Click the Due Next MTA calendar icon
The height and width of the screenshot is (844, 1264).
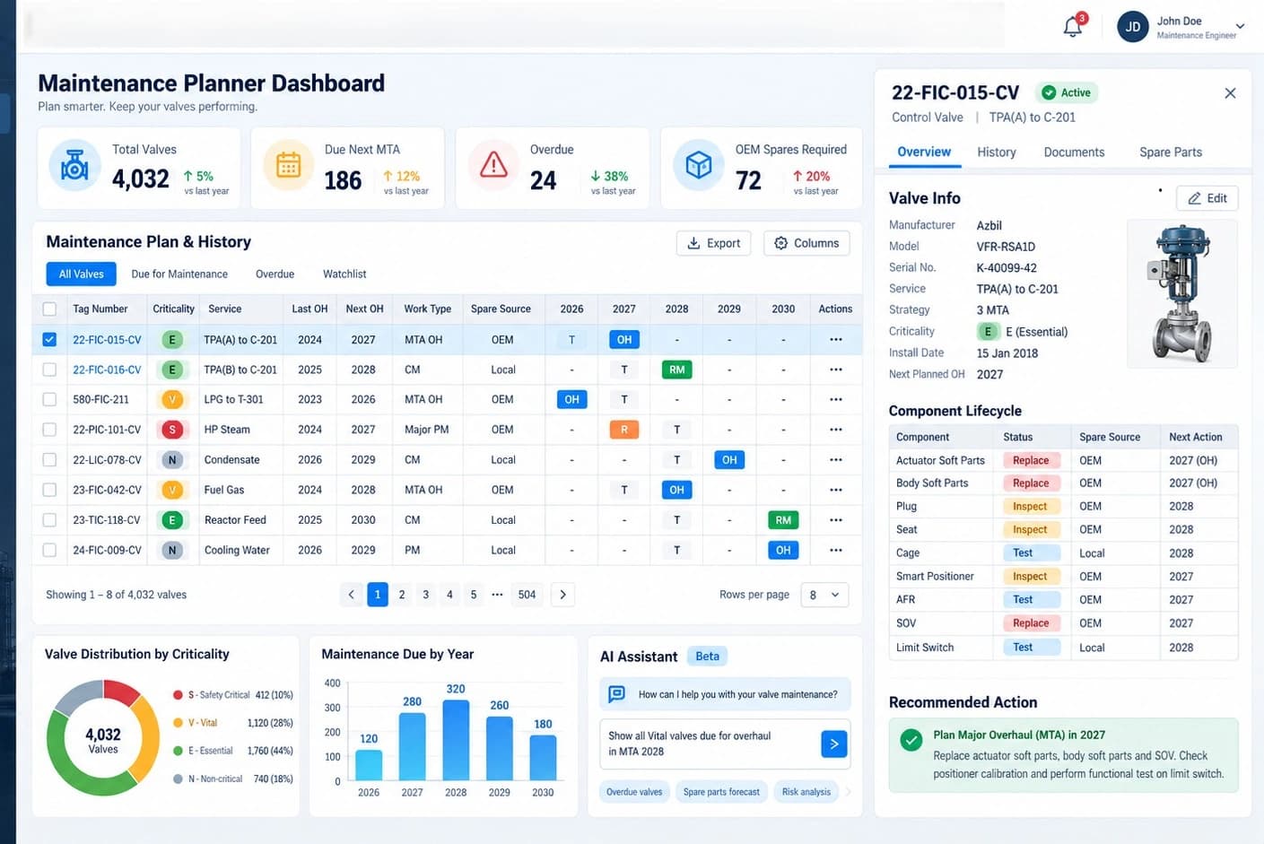tap(288, 165)
